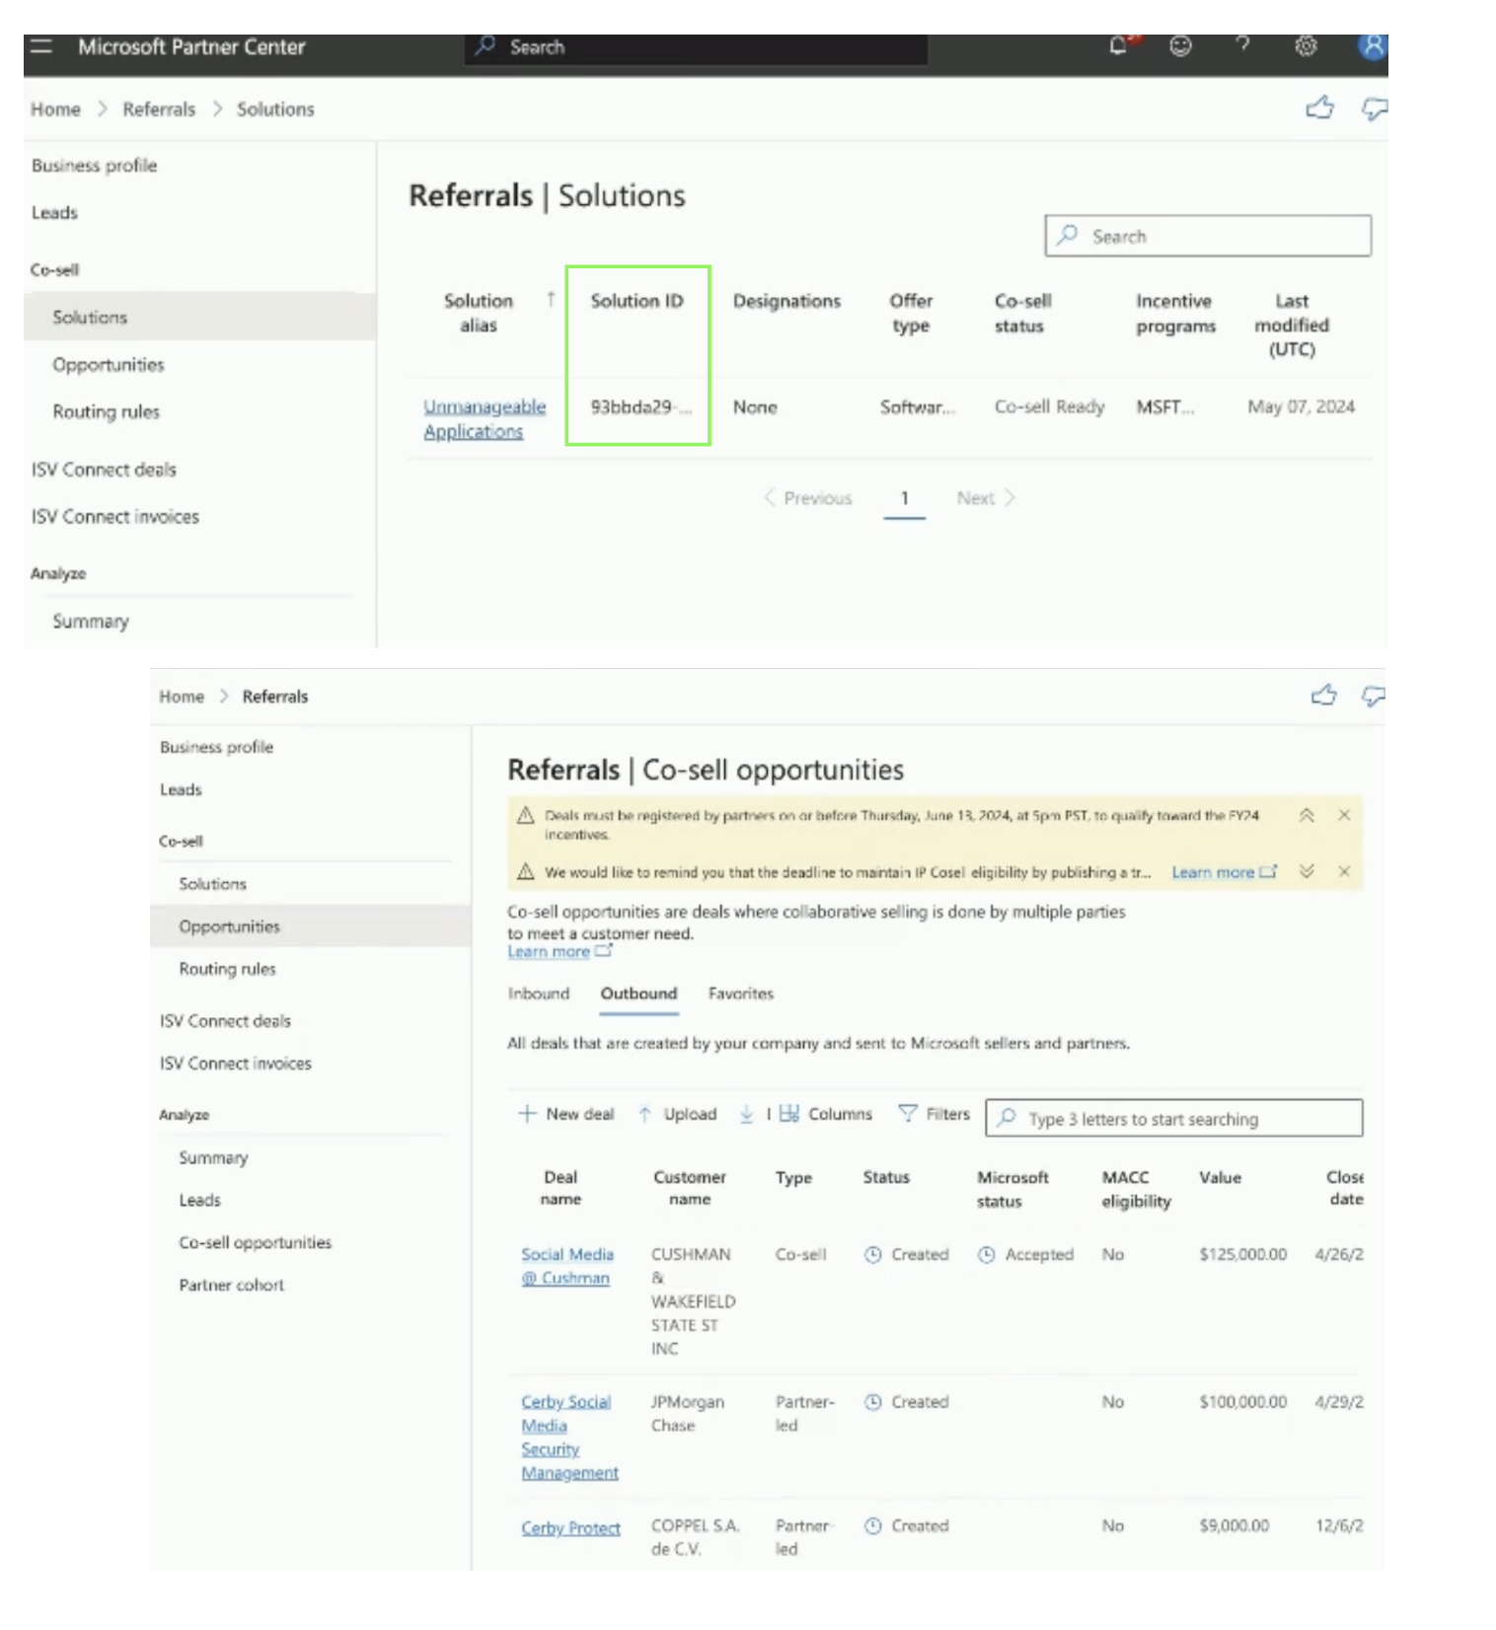Click the 'May 07, 2024' last modified cell

click(1302, 407)
